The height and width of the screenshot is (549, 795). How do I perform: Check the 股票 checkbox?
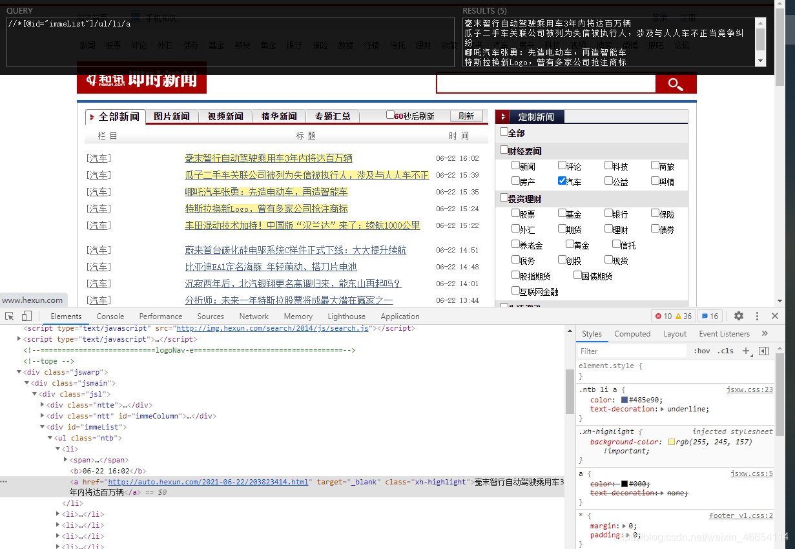pyautogui.click(x=516, y=213)
